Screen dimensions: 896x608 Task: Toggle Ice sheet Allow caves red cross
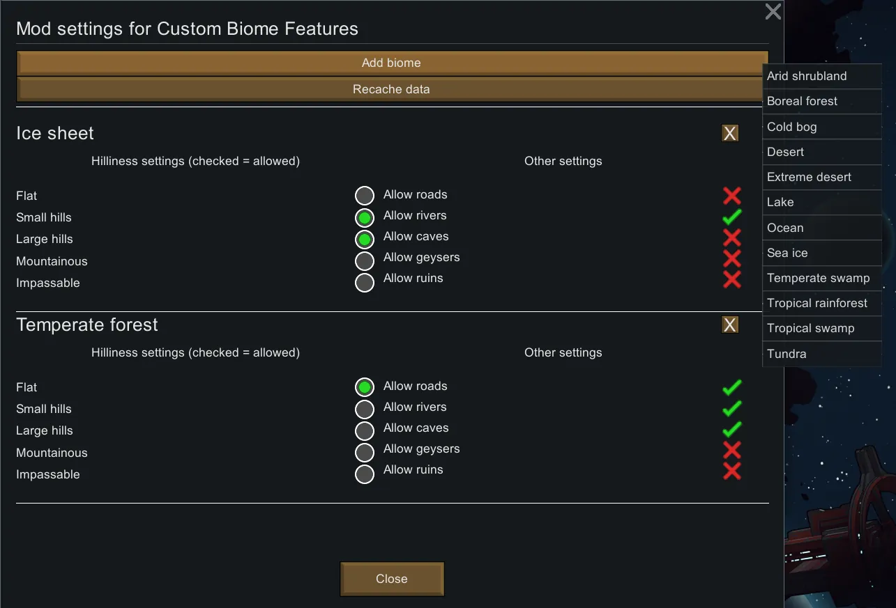click(731, 237)
